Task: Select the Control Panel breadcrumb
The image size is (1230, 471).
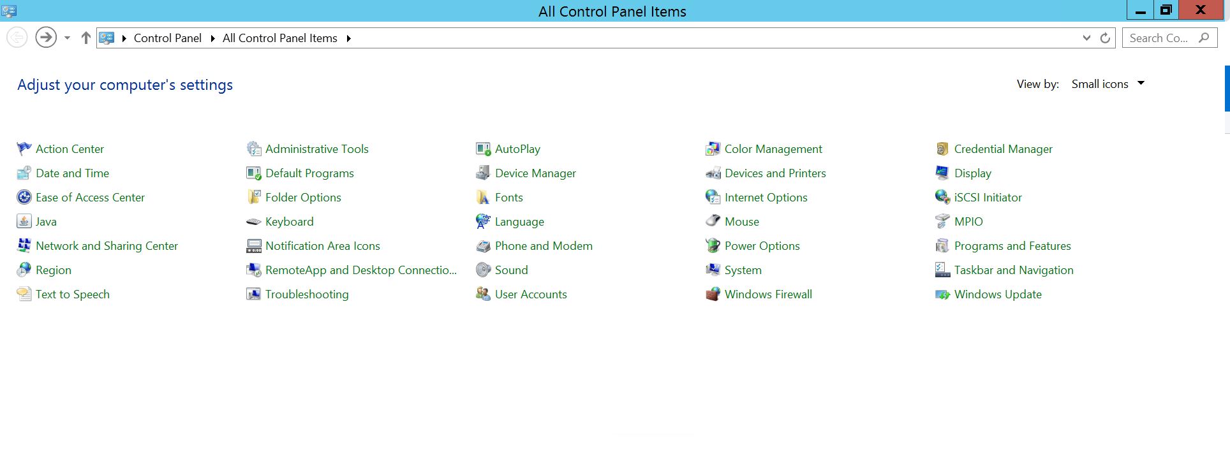Action: 168,38
